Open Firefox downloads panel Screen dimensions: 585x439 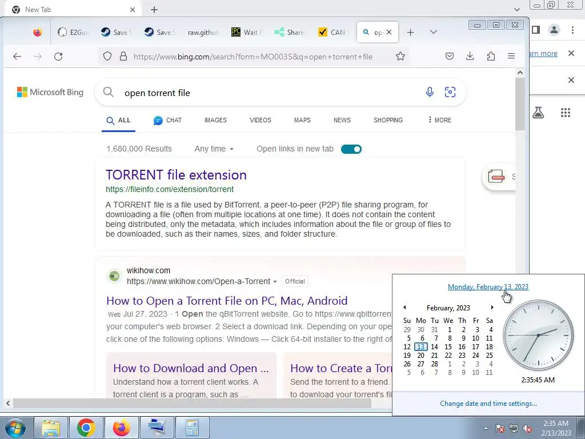pos(470,57)
